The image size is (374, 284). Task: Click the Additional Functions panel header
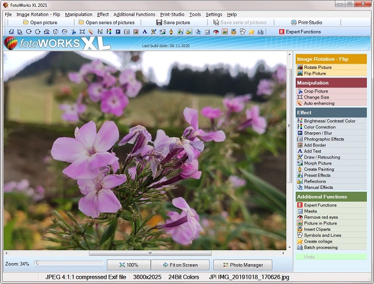(x=331, y=197)
